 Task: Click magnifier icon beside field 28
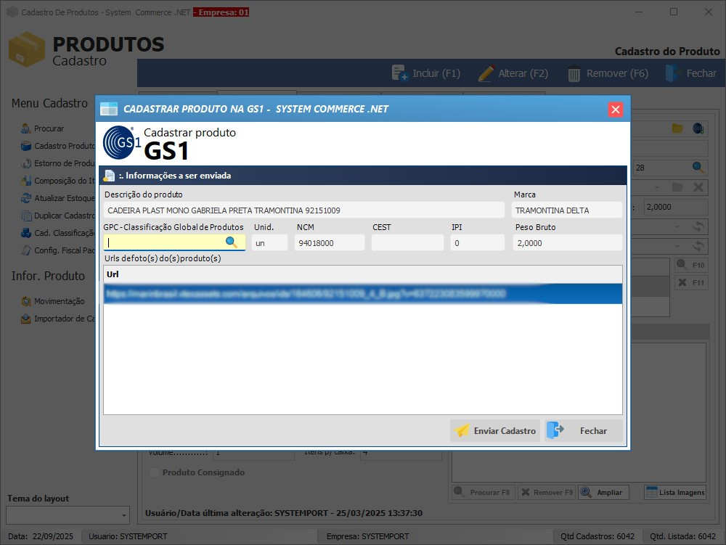[x=698, y=168]
